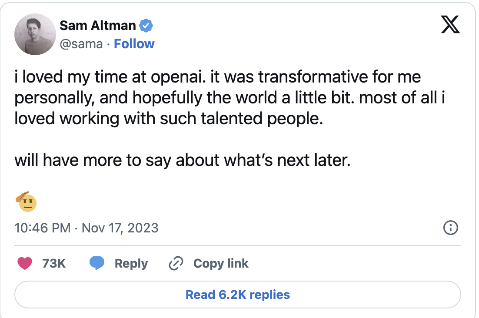
Task: Open Read 6.2K replies
Action: [x=238, y=295]
